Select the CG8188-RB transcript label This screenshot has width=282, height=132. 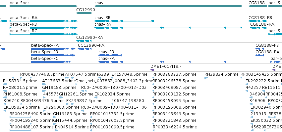tap(260, 18)
